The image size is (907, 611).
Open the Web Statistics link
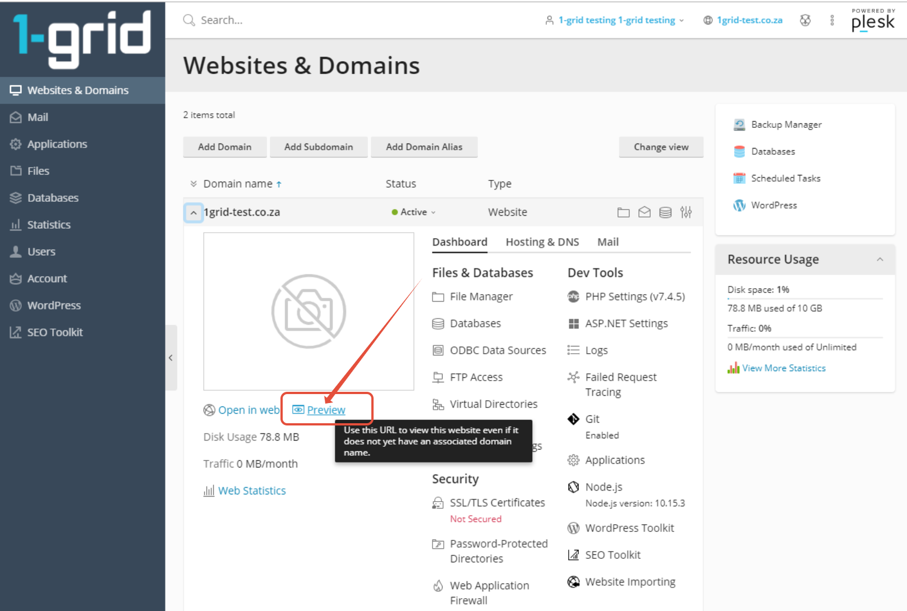click(x=252, y=491)
